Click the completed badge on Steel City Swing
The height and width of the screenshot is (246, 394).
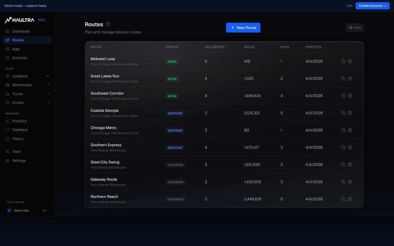[x=175, y=165]
